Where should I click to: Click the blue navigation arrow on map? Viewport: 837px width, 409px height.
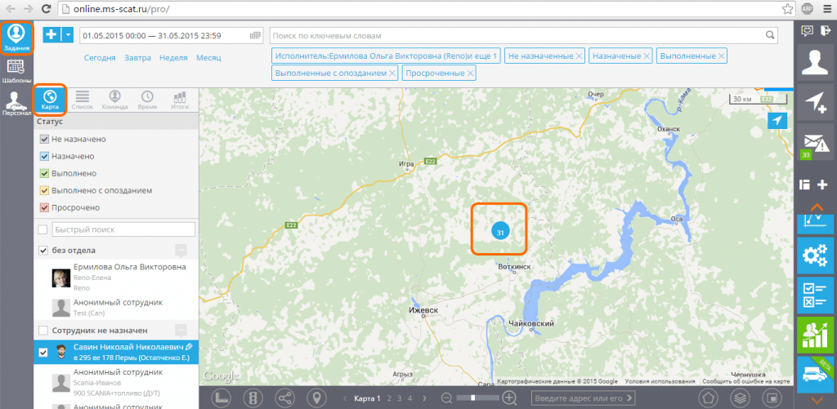(777, 121)
